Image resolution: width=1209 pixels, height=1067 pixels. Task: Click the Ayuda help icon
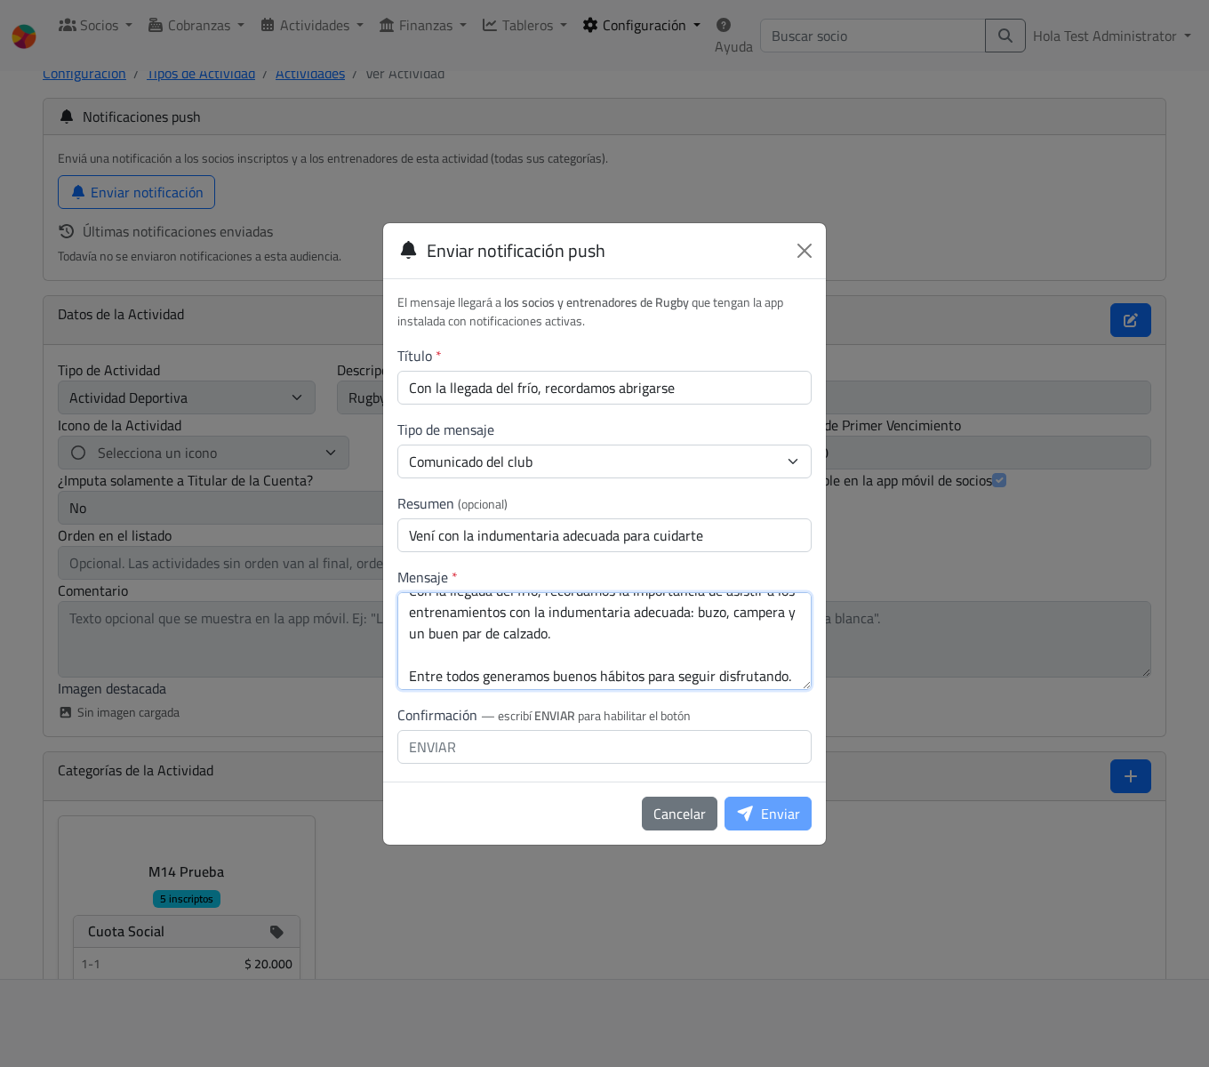724,25
